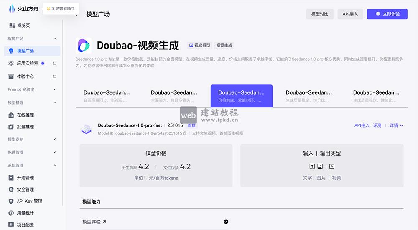Open 安全管理 in sidebar
Screen dimensions: 418x230
point(25,189)
